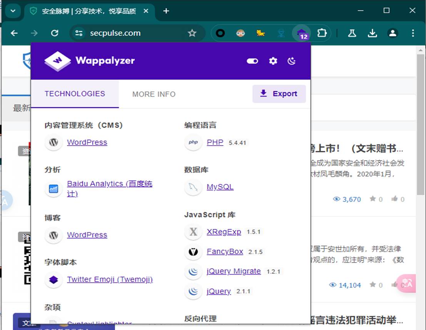Expand the tab search dropdown
This screenshot has height=330, width=426.
(x=13, y=11)
